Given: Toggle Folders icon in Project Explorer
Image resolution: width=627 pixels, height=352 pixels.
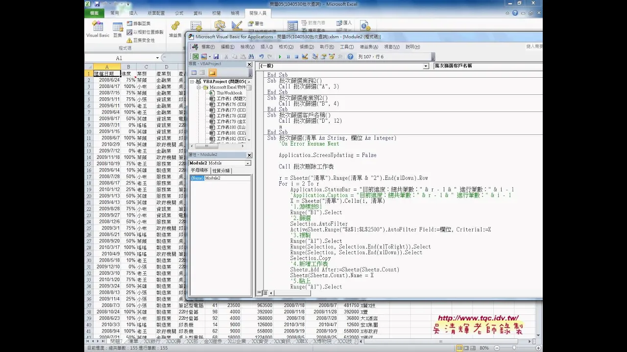Looking at the screenshot, I should coord(212,72).
